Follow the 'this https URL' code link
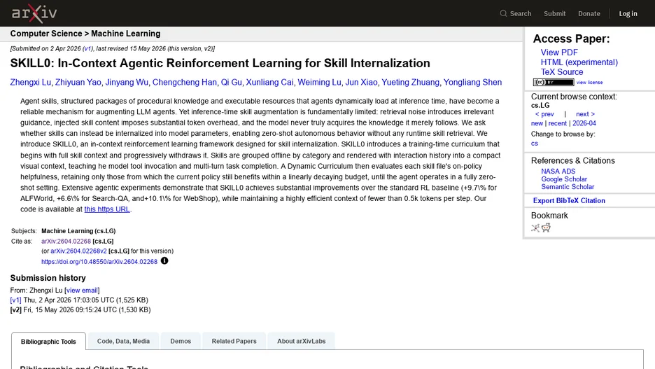 (x=107, y=209)
